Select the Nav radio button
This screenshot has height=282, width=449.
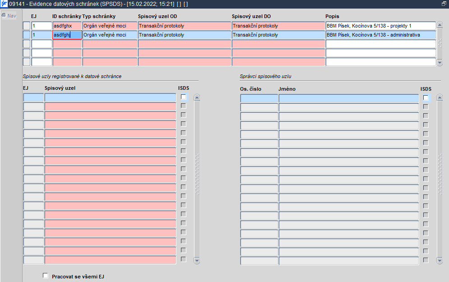coord(4,15)
